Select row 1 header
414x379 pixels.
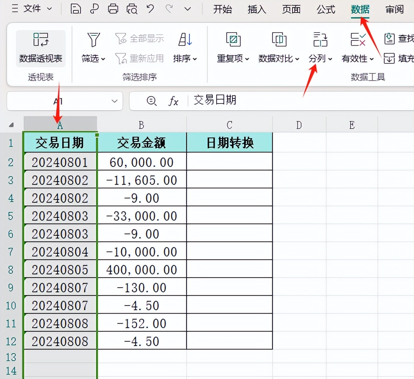point(11,143)
